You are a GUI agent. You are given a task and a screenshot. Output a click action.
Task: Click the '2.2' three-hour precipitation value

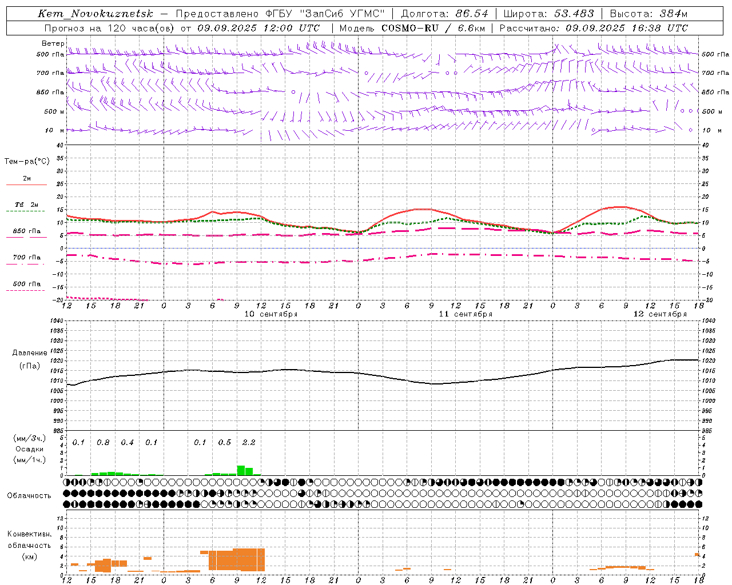[249, 442]
